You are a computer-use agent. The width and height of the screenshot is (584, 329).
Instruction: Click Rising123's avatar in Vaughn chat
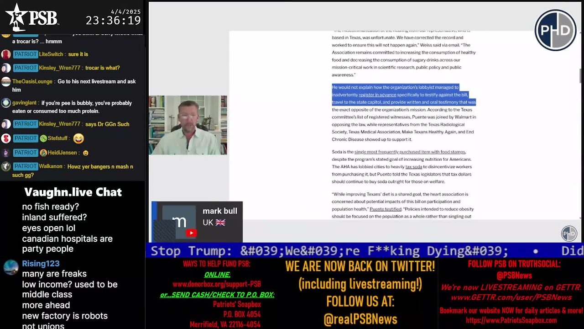tap(11, 267)
